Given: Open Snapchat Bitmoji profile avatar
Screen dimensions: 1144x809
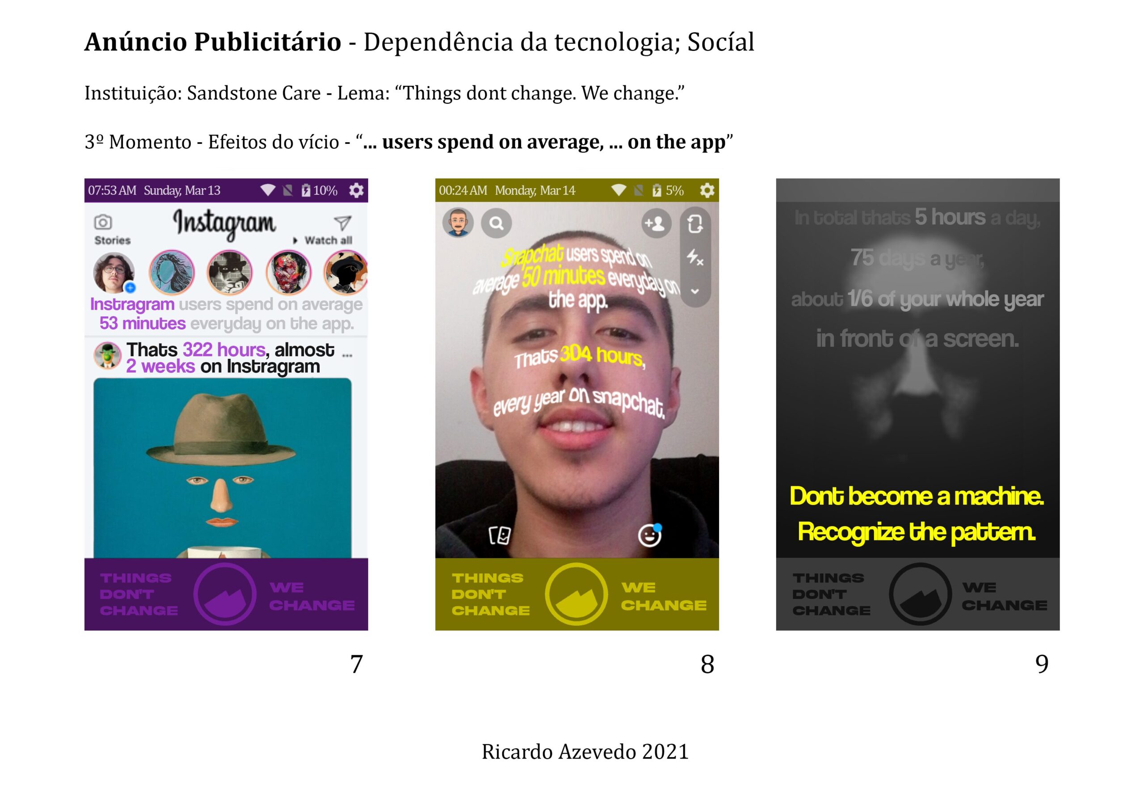Looking at the screenshot, I should [x=458, y=223].
